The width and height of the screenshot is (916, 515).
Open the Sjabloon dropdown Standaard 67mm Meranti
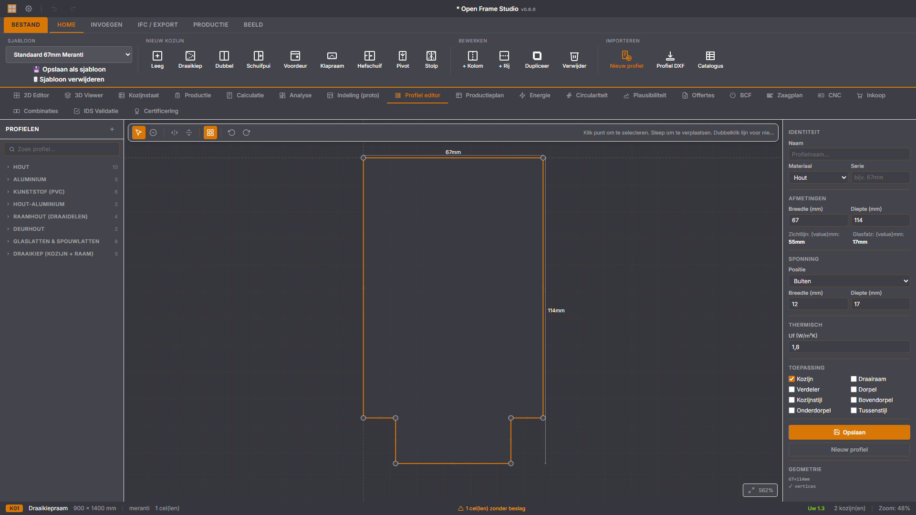click(x=69, y=55)
